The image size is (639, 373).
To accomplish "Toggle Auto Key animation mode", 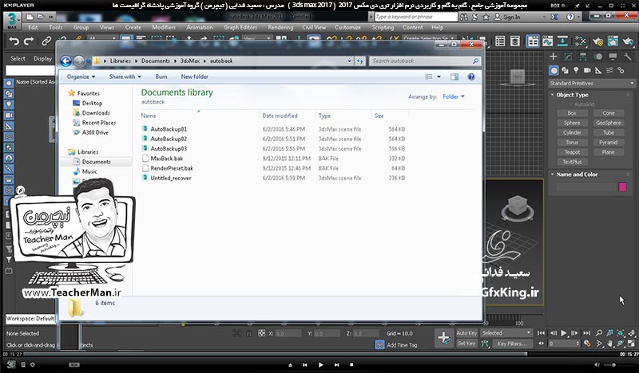I will (x=466, y=333).
